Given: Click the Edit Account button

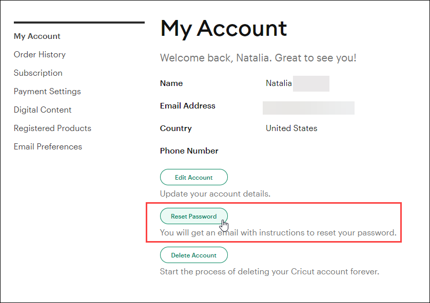Looking at the screenshot, I should click(x=193, y=177).
